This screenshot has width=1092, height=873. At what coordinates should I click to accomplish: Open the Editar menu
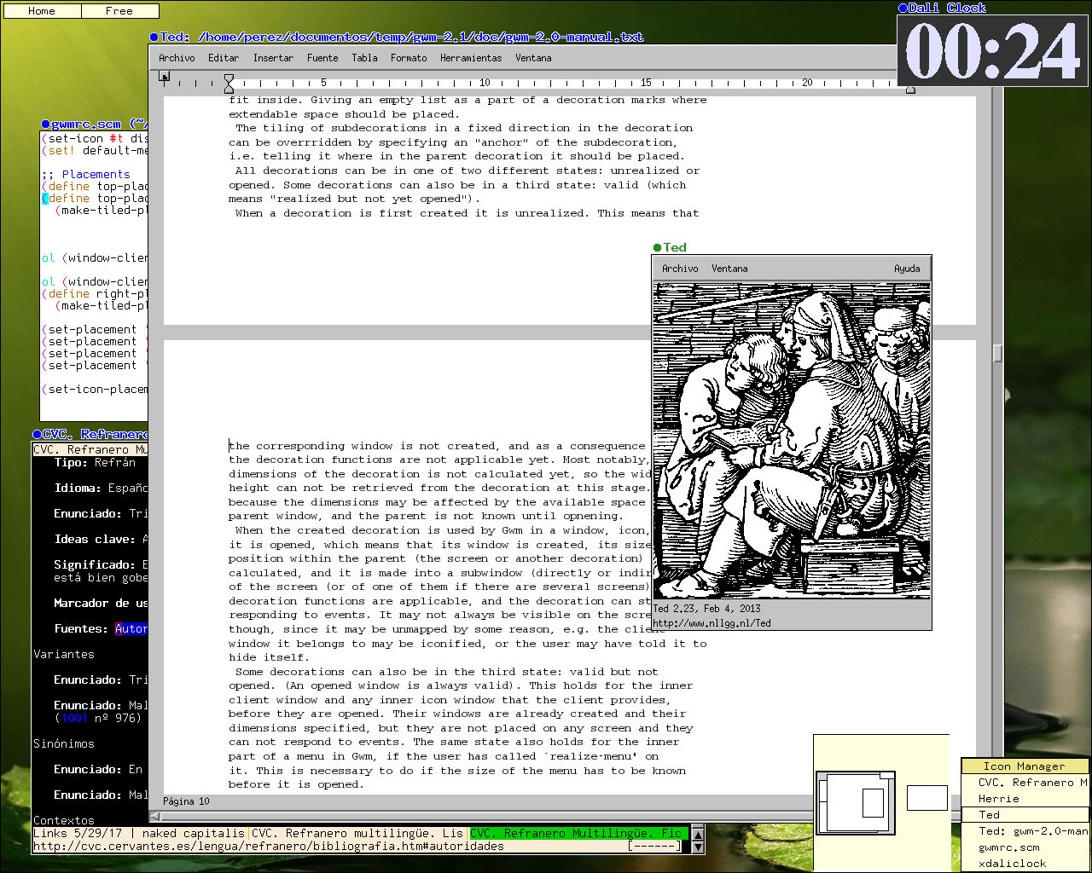224,58
